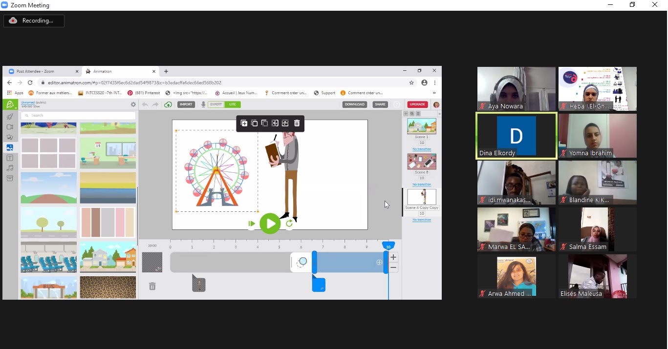Collapse the scenes panel with chevron arrows
The height and width of the screenshot is (349, 668).
tap(439, 114)
